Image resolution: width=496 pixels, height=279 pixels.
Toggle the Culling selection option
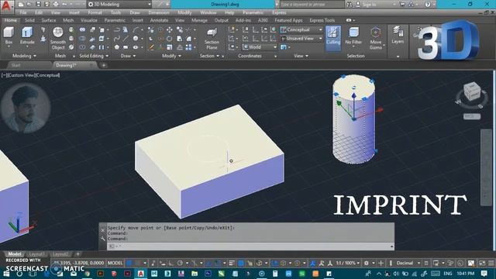333,38
